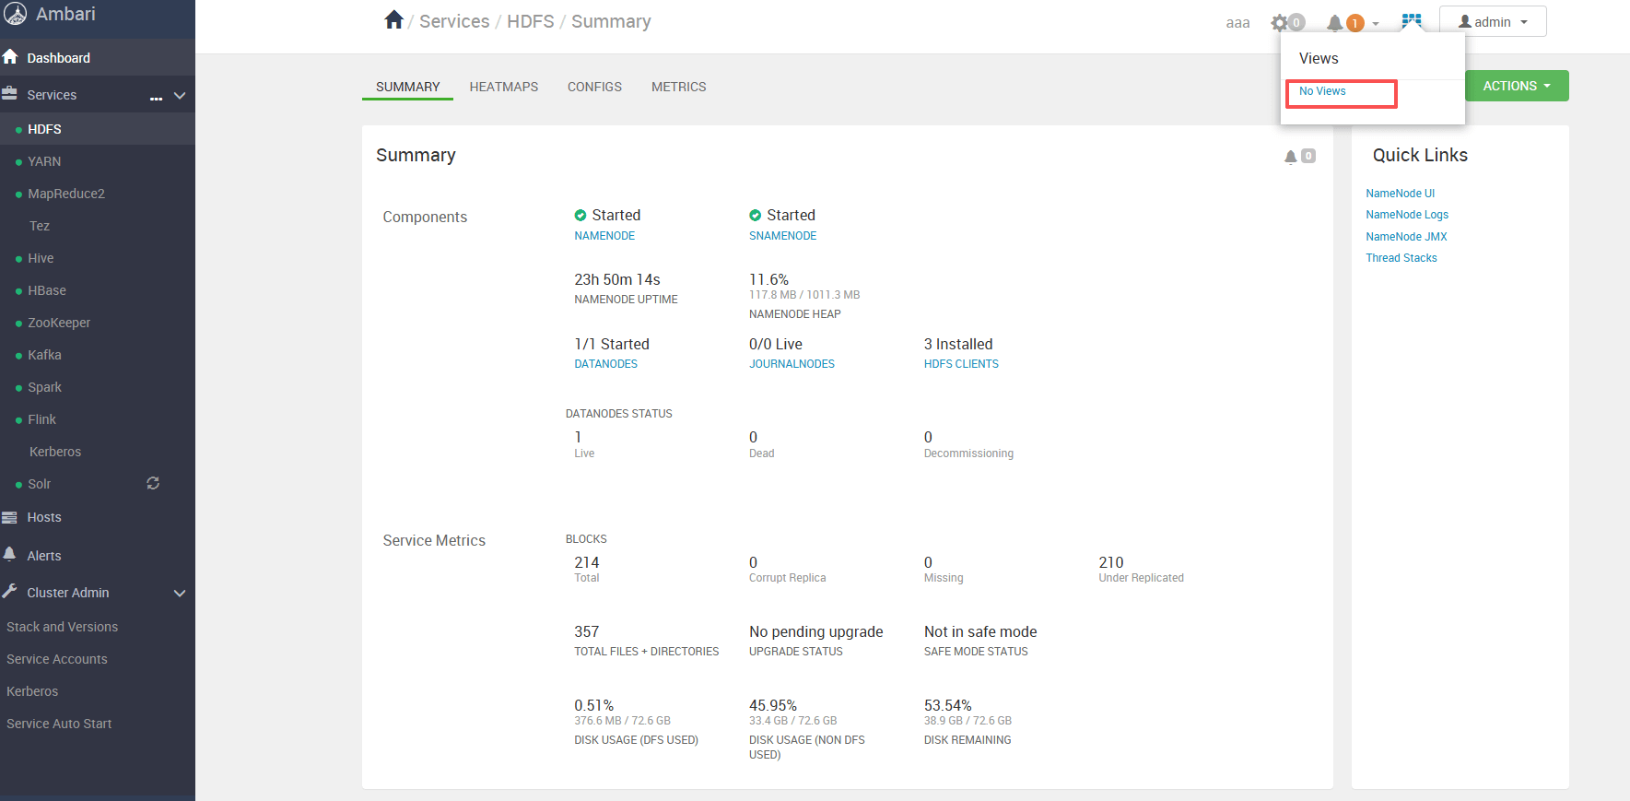Collapse the Cluster Admin section
The image size is (1630, 801).
pos(180,593)
